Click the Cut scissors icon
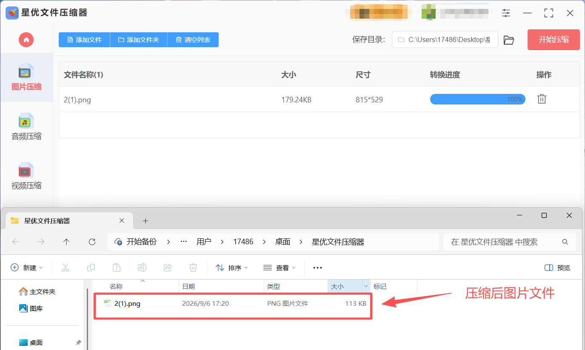 click(66, 268)
